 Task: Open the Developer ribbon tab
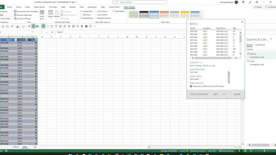tap(92, 7)
